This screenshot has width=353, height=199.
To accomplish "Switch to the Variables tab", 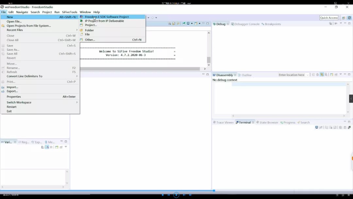I will [7, 142].
